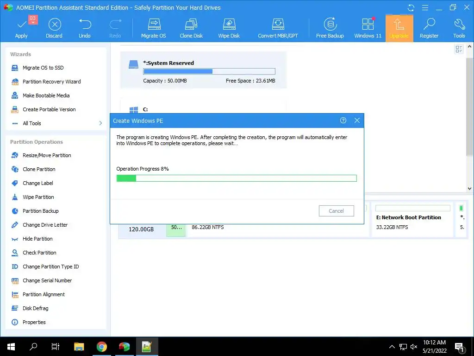Select the System Reserved partition card
The width and height of the screenshot is (474, 356).
pos(204,70)
